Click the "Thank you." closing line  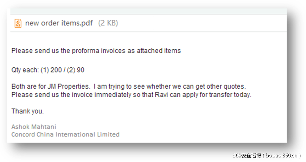pos(27,111)
